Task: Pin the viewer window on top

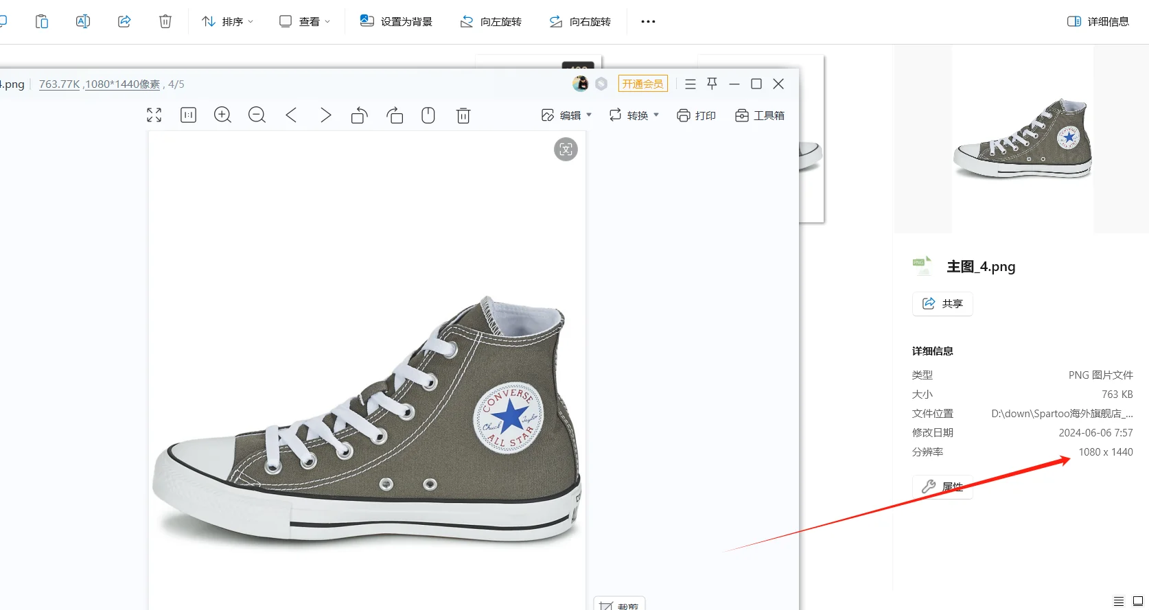Action: (x=712, y=84)
